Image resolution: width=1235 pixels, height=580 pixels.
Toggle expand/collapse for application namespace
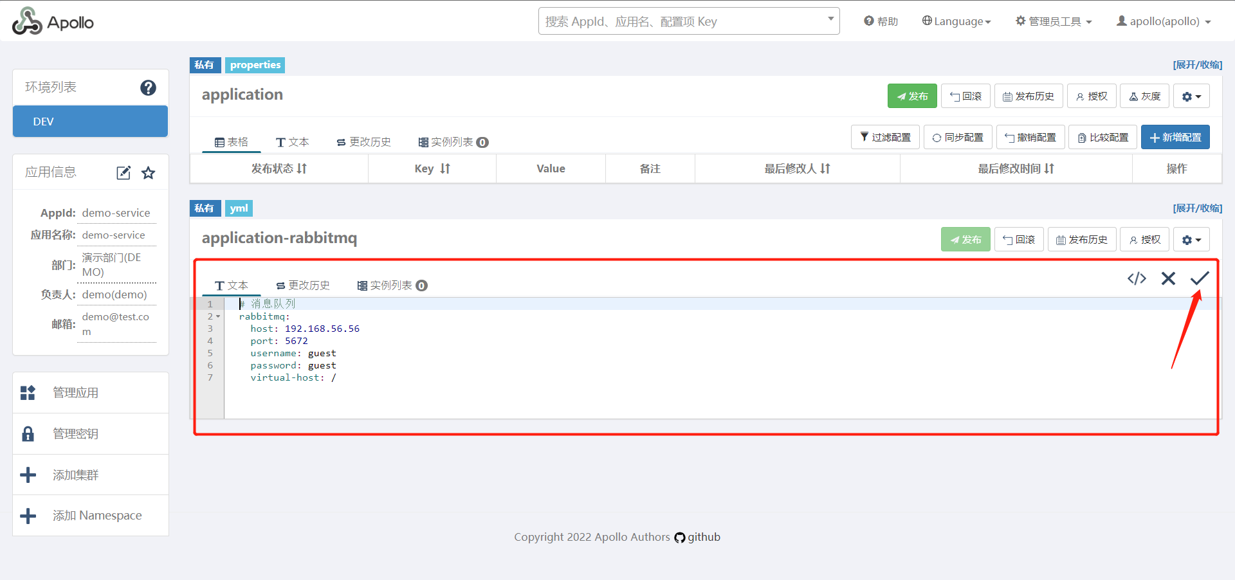point(1196,65)
